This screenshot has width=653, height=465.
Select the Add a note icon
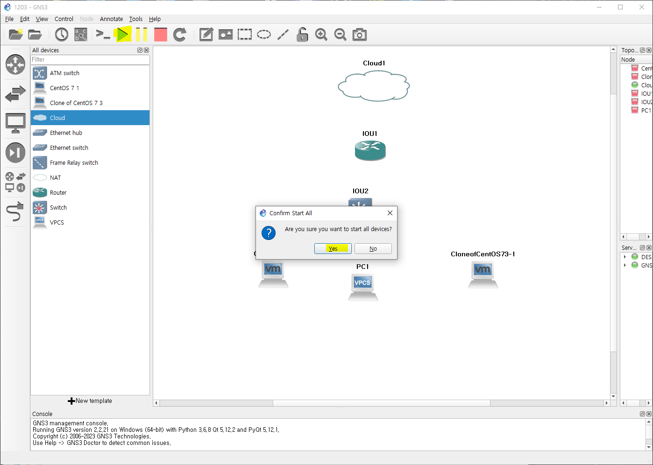[x=206, y=35]
